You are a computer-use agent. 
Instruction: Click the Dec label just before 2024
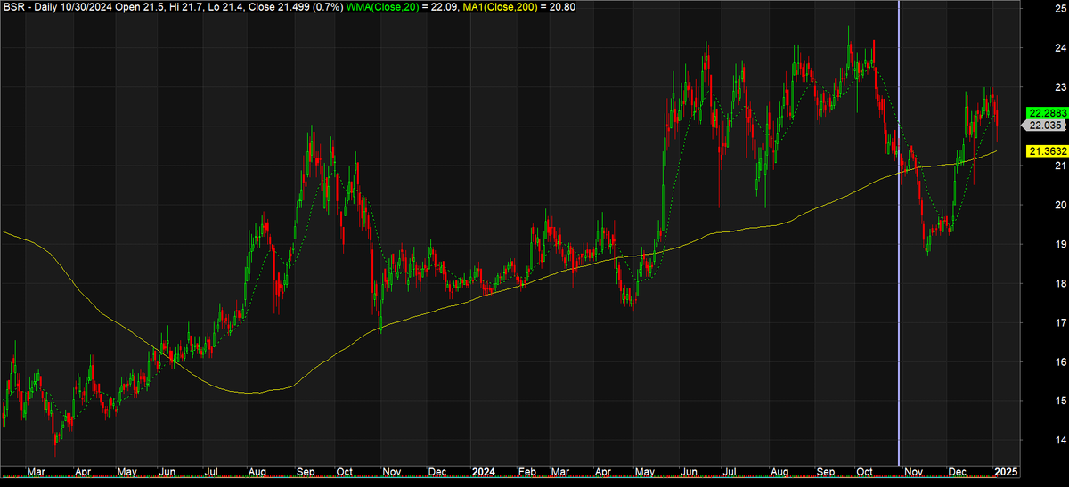click(437, 470)
